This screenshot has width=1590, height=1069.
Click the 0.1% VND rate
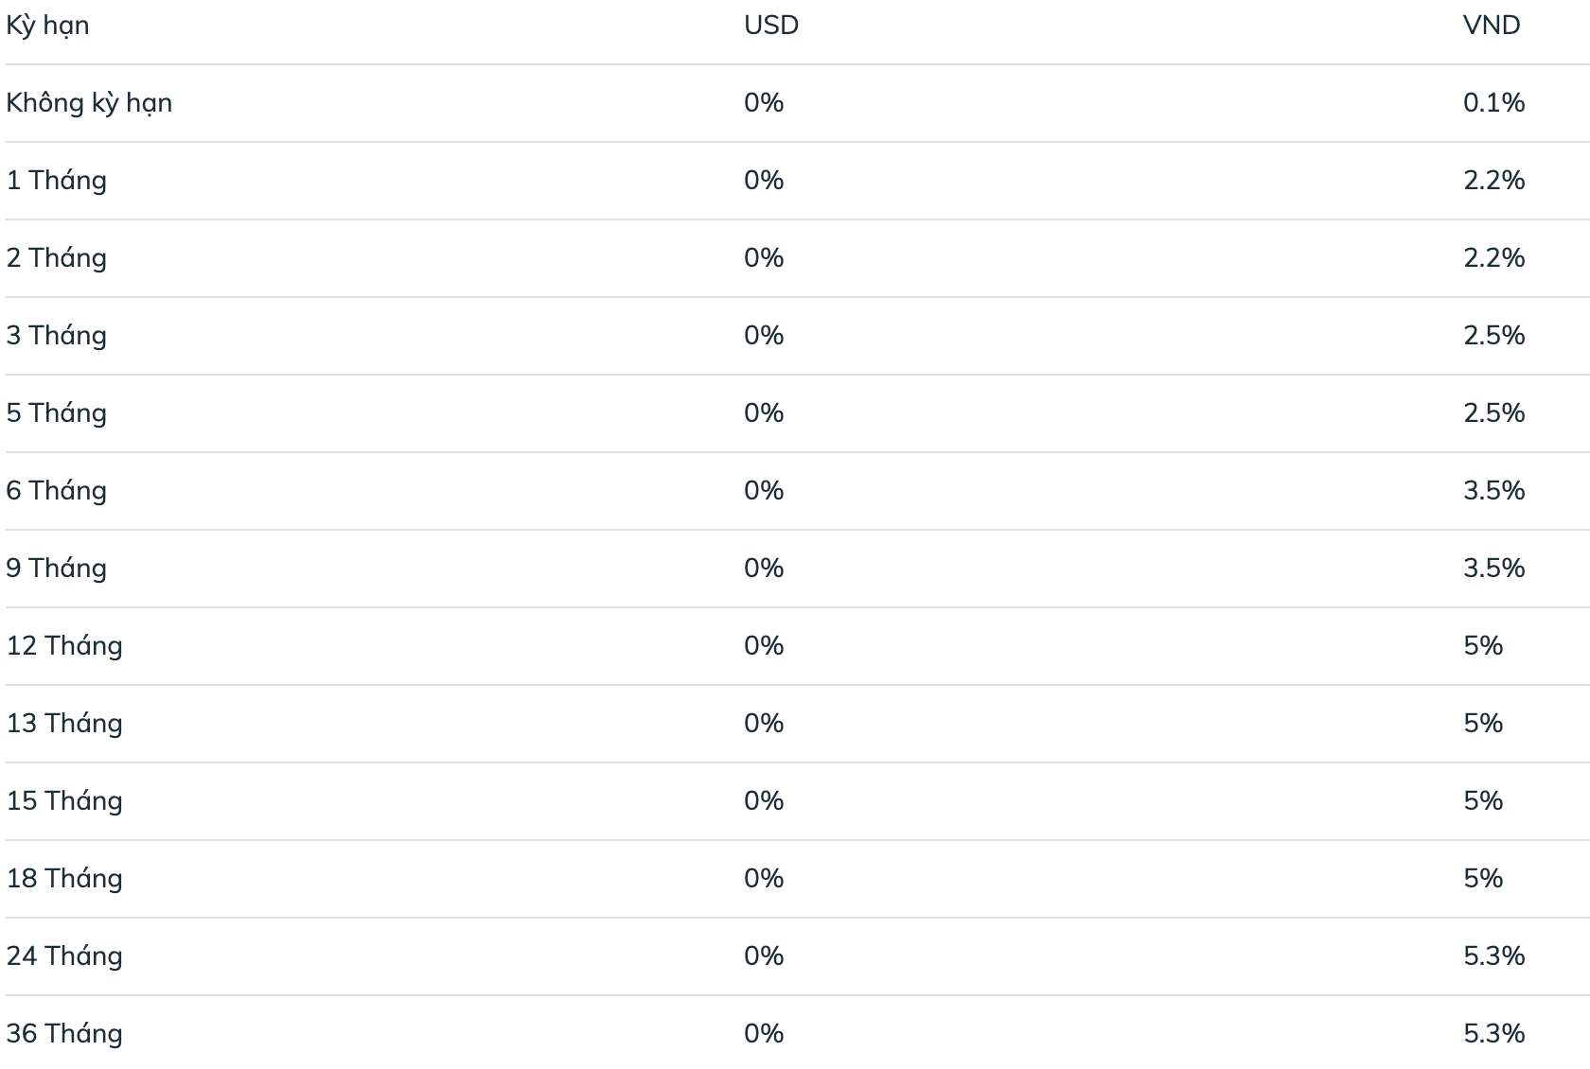click(1493, 103)
